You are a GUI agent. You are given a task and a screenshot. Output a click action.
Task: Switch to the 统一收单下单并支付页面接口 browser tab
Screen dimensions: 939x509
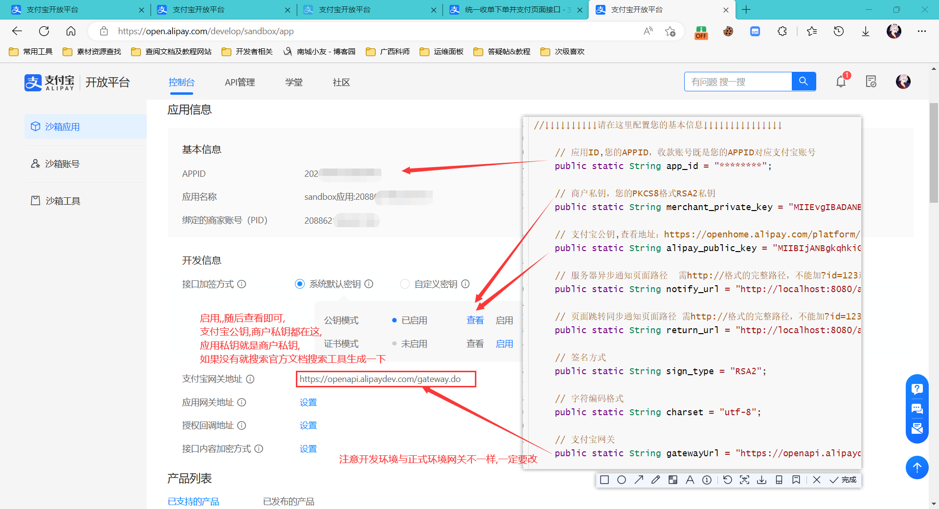pyautogui.click(x=515, y=10)
